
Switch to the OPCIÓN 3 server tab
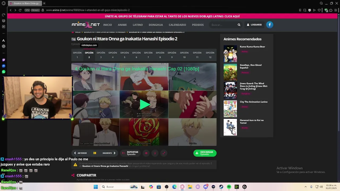coord(101,55)
